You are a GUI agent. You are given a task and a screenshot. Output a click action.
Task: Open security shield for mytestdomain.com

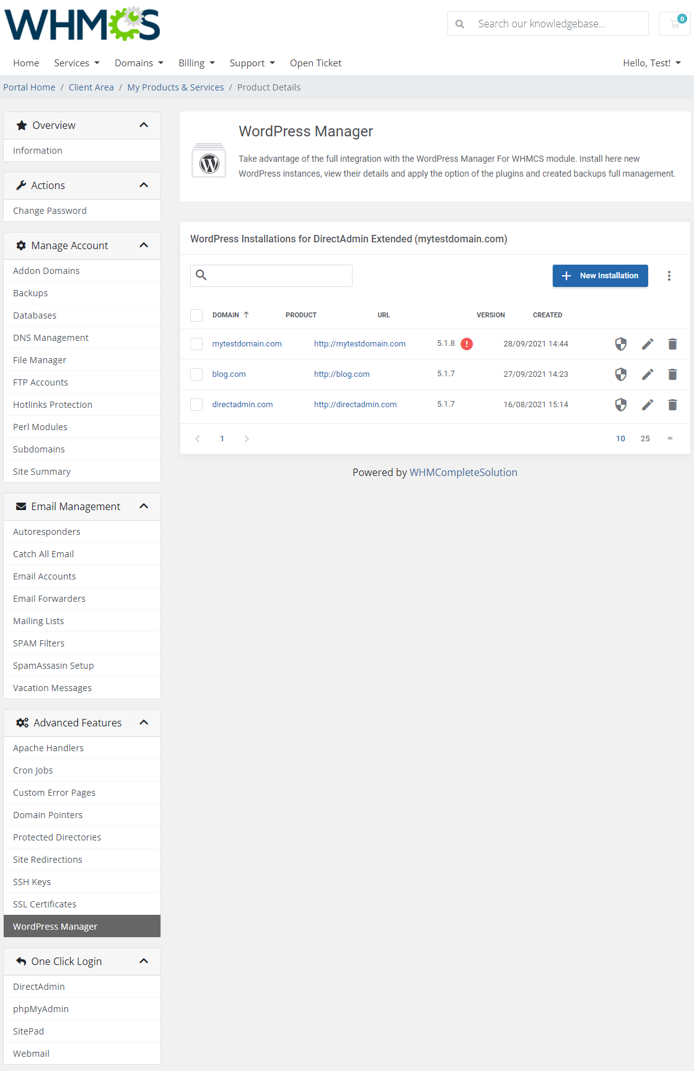(621, 344)
